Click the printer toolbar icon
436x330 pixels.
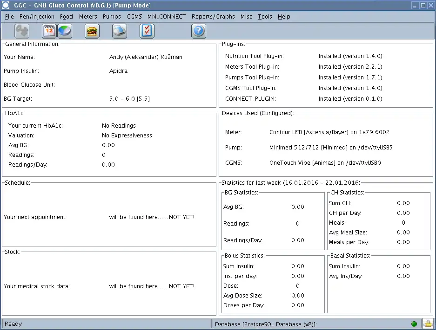pos(120,31)
